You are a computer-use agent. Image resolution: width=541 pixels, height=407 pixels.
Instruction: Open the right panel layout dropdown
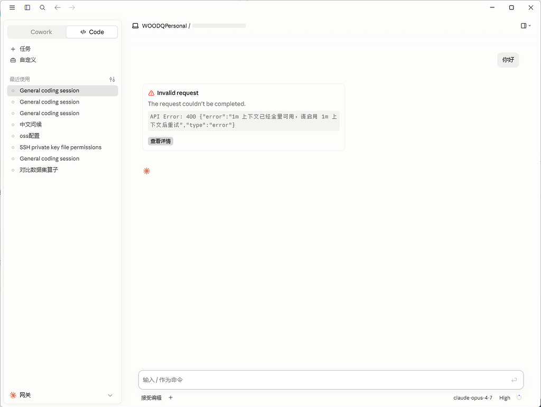click(x=526, y=25)
